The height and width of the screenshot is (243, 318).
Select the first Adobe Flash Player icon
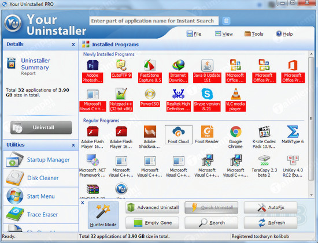point(93,132)
